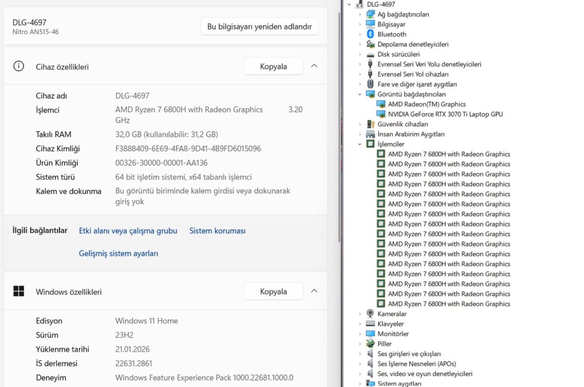Open Etki alanı veya çalışma grubu link
Screen dimensions: 584x387
[x=128, y=231]
